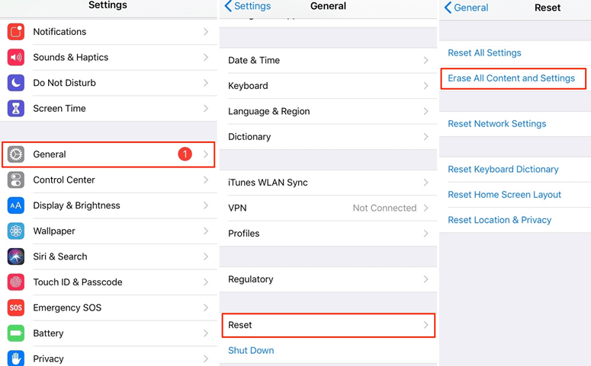
Task: Choose Erase All Content and Settings
Action: pyautogui.click(x=513, y=78)
